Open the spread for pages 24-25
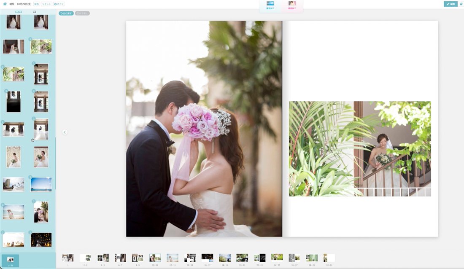464x269 pixels. 277,258
